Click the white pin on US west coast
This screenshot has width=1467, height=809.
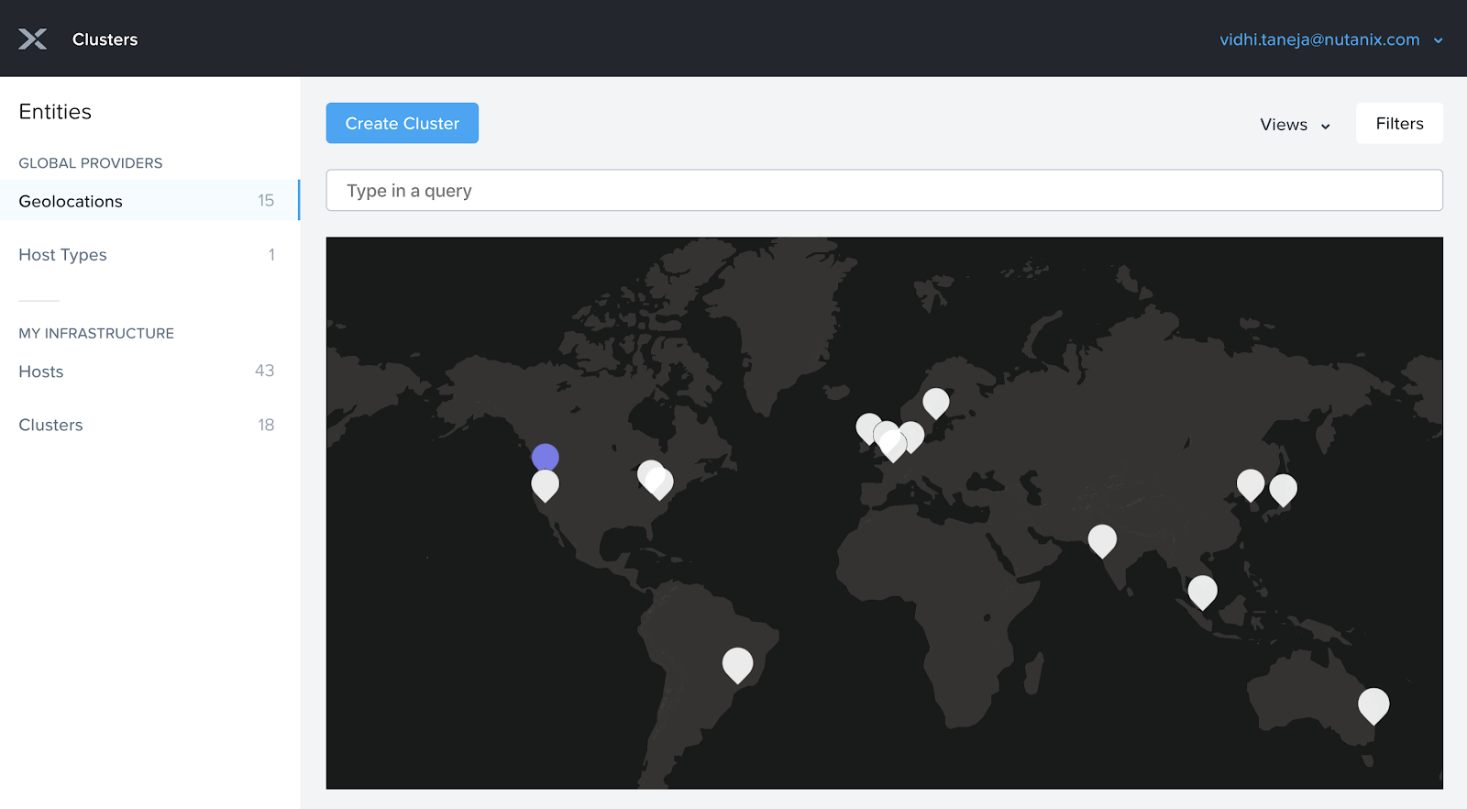545,483
